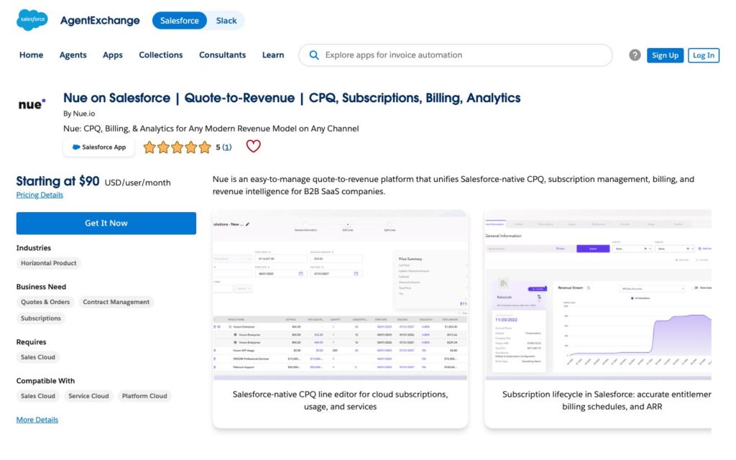The height and width of the screenshot is (460, 736).
Task: Open the Learn menu item
Action: (x=272, y=55)
